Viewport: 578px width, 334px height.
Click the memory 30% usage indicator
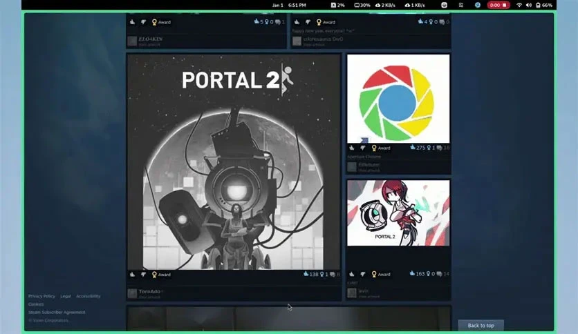click(362, 5)
